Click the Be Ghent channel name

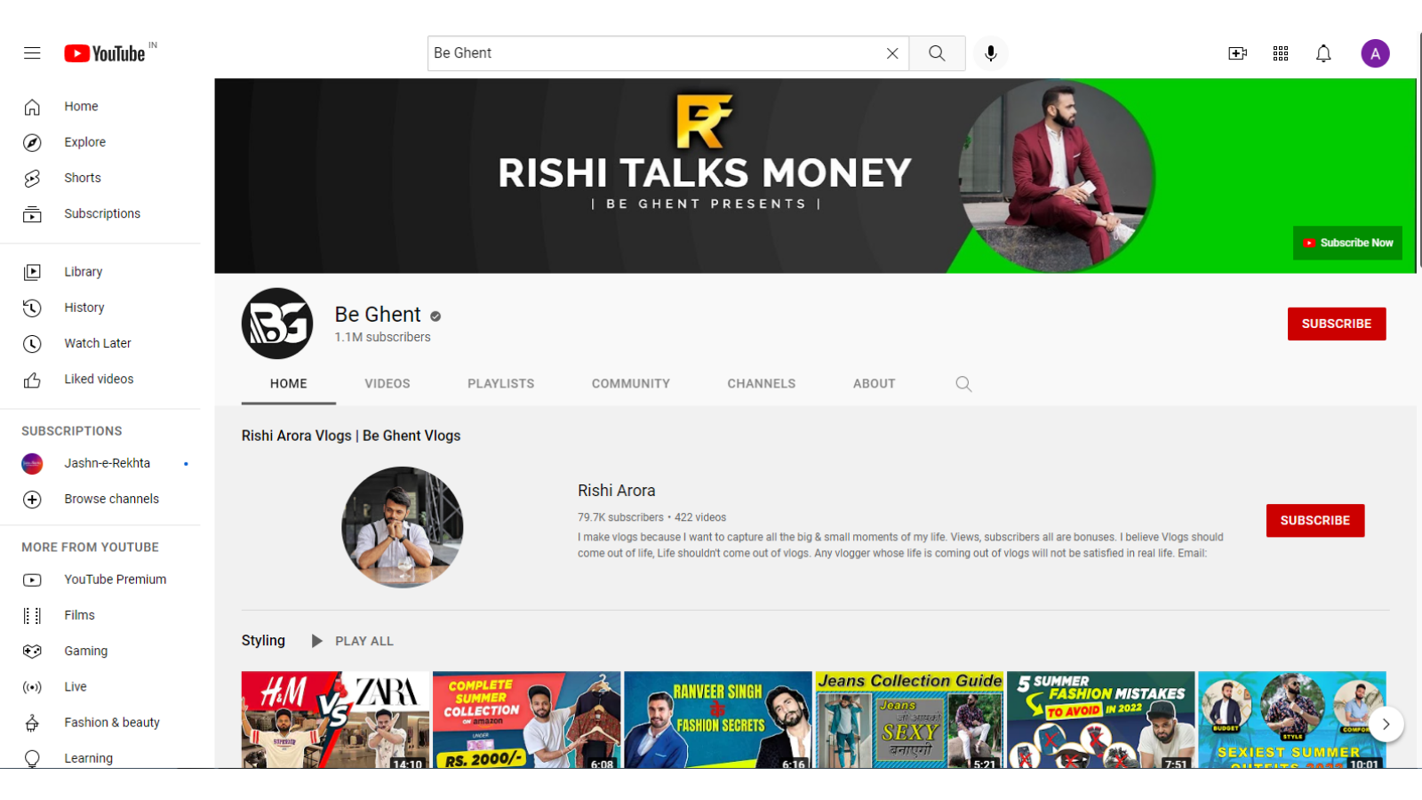[x=378, y=315]
